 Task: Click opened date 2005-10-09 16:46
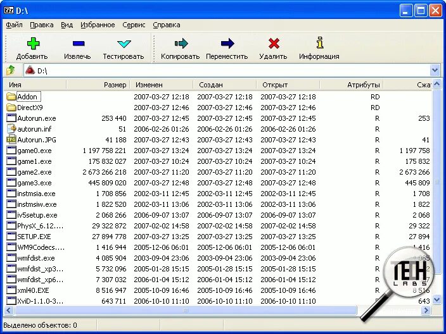(x=288, y=290)
